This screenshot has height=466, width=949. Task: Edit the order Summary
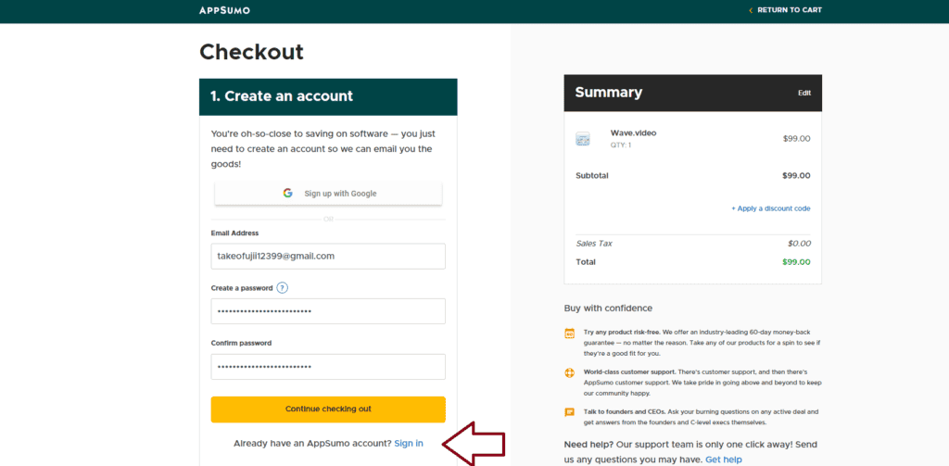(803, 94)
